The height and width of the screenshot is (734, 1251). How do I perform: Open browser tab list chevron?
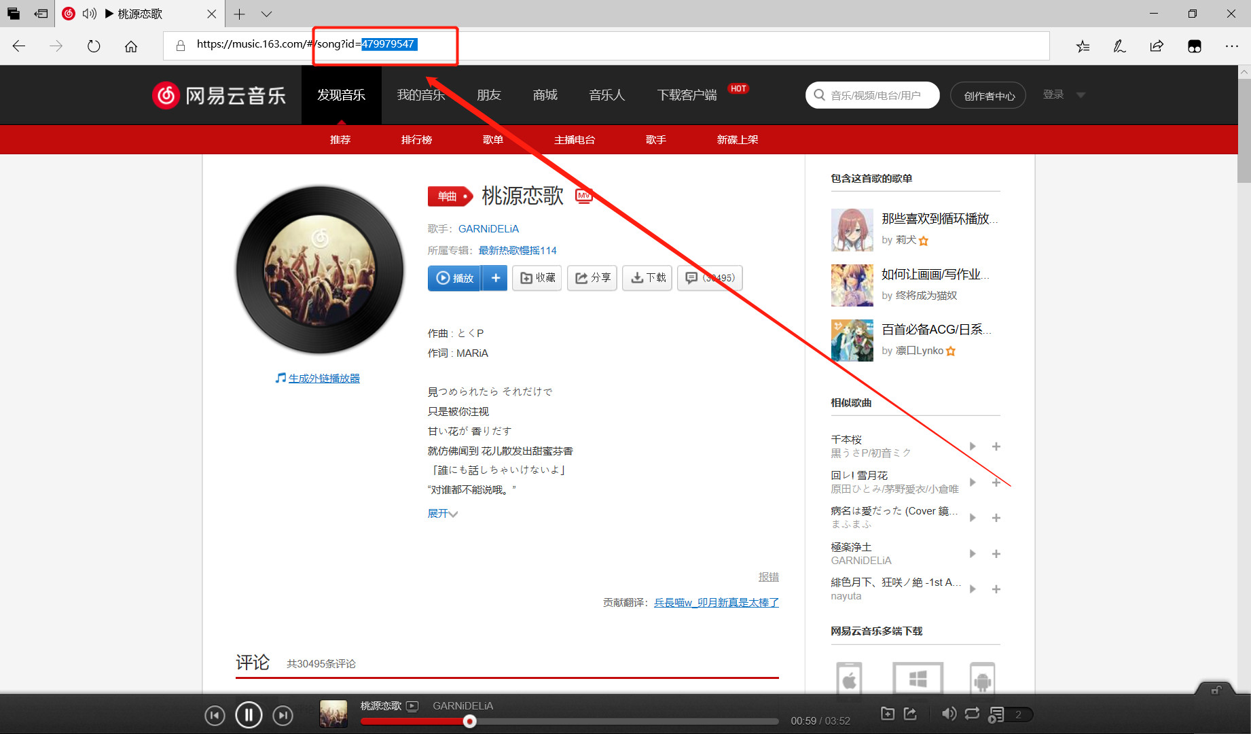[266, 14]
